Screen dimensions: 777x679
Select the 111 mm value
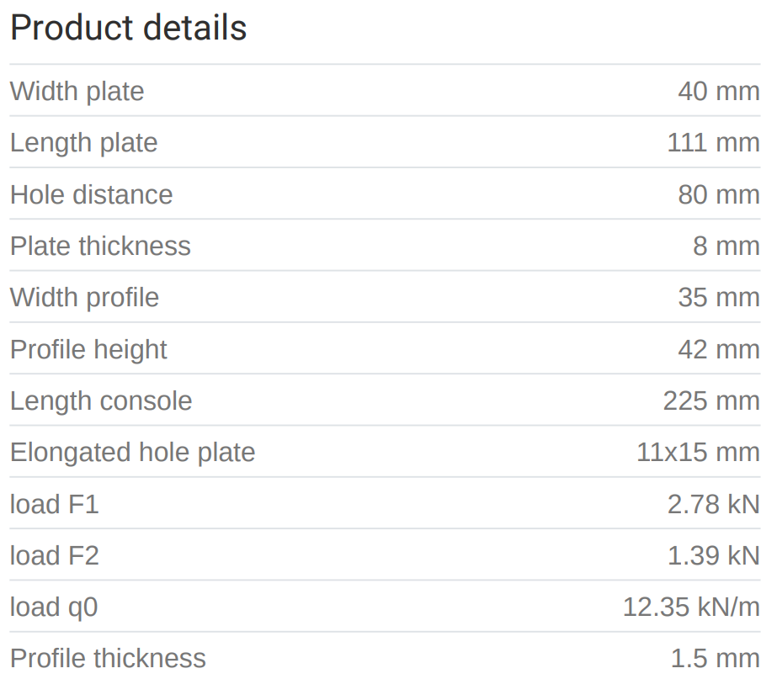pyautogui.click(x=713, y=142)
